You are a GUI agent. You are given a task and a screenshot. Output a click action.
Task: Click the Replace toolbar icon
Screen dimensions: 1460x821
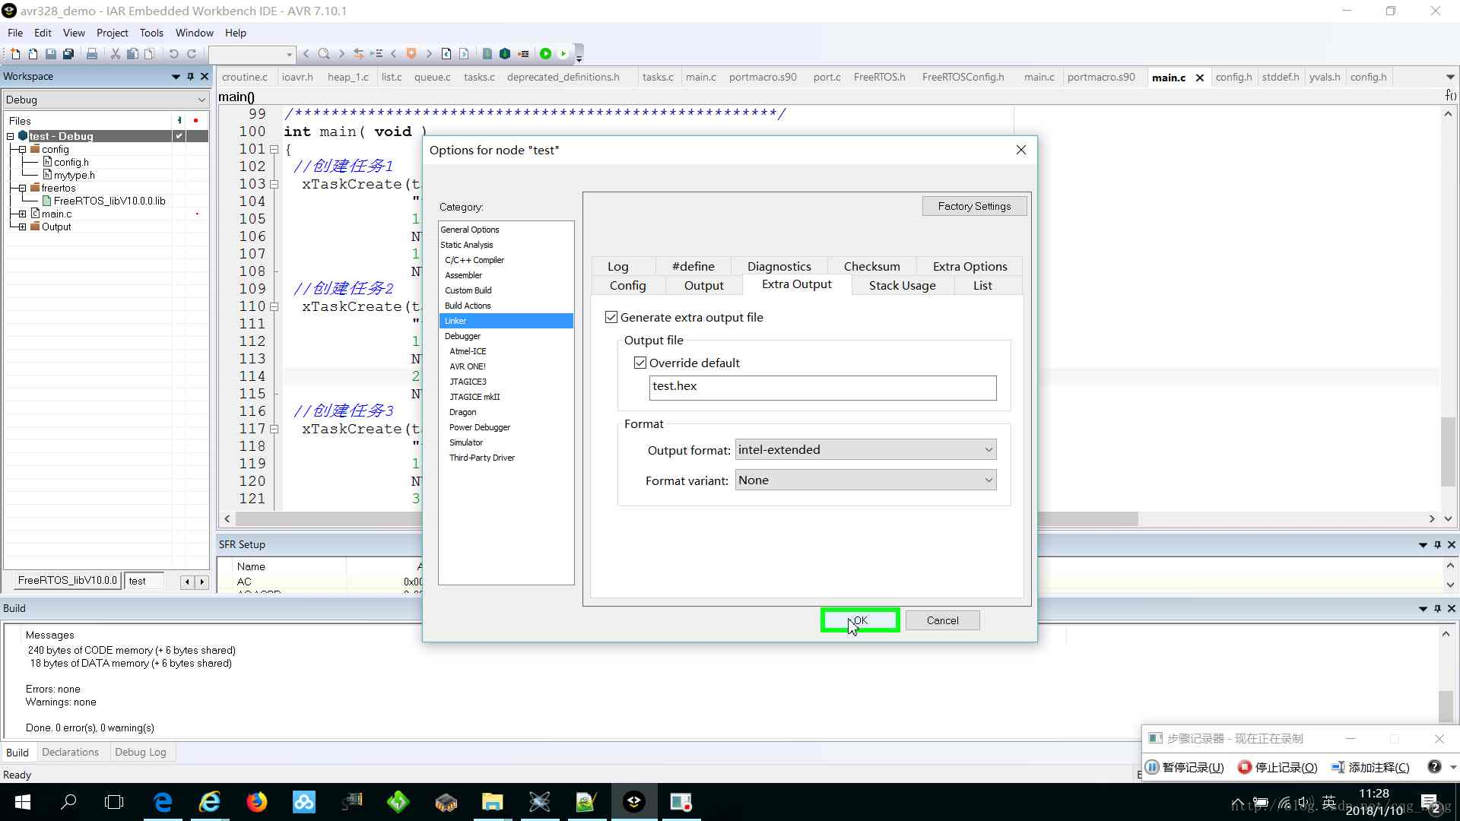[x=358, y=54]
